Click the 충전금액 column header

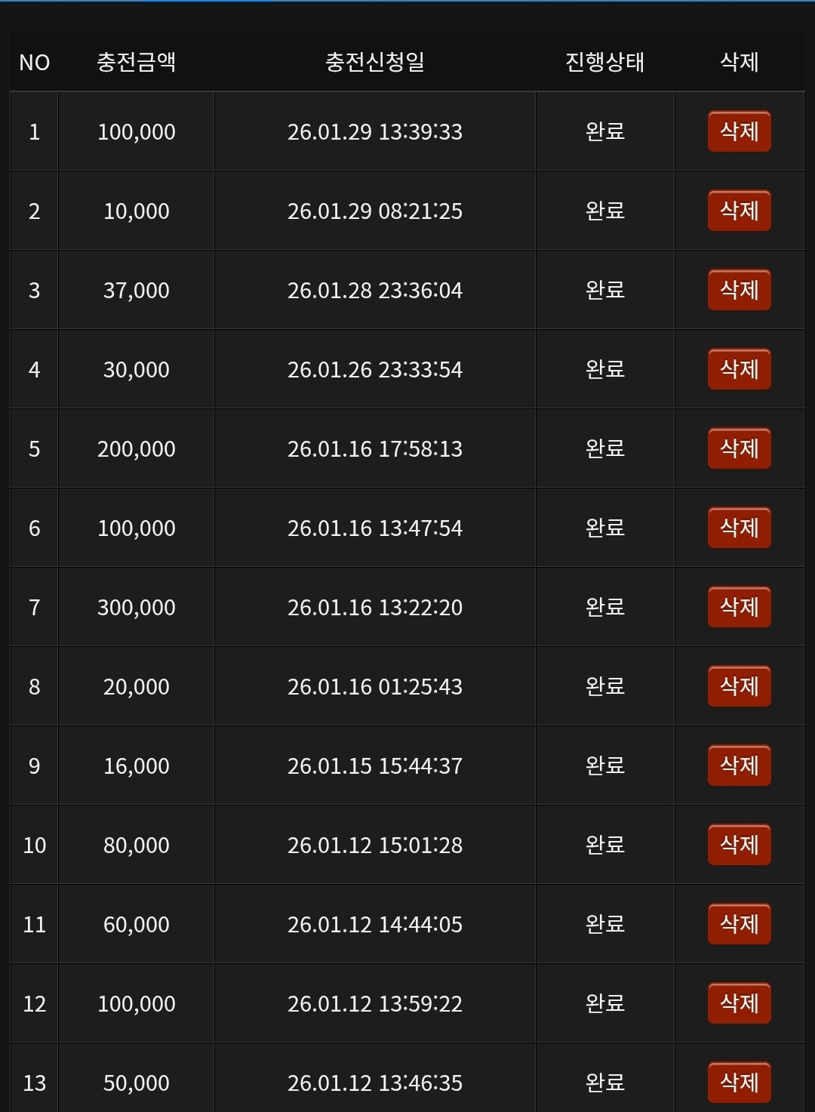(136, 62)
